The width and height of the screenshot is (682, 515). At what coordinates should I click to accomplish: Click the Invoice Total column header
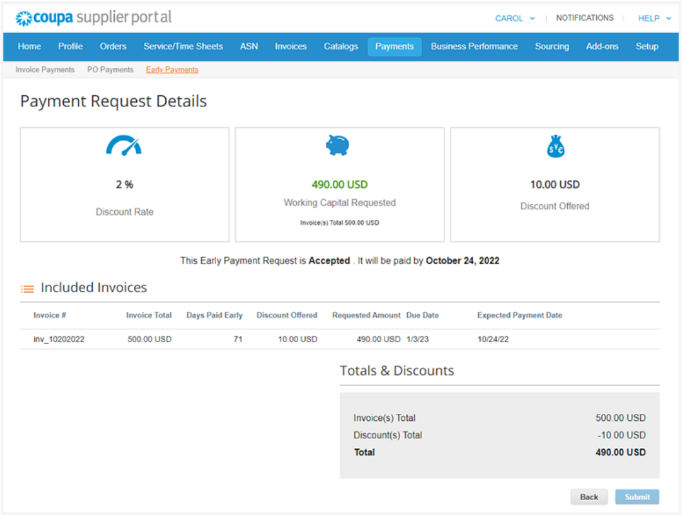[149, 315]
